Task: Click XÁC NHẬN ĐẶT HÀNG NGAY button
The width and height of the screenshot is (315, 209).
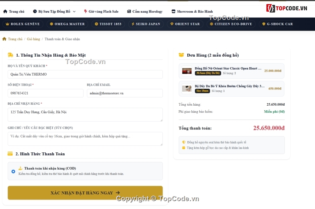Action: point(85,193)
